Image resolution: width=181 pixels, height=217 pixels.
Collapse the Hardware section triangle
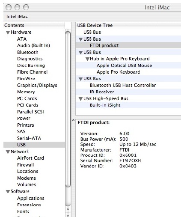coord(8,33)
